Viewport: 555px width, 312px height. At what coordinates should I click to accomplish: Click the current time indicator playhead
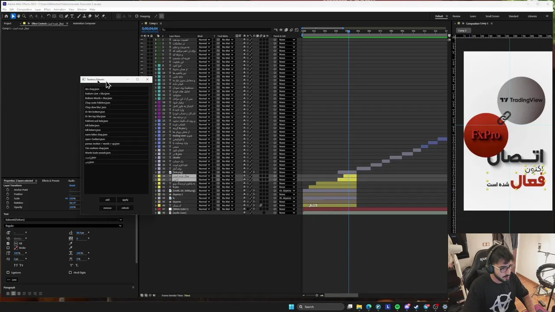(348, 31)
